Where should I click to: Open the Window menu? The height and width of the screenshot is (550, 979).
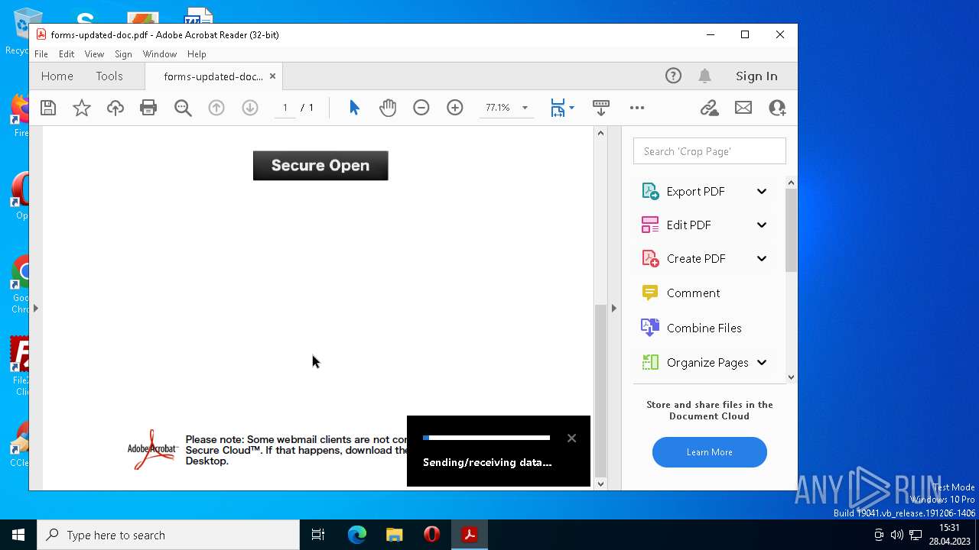tap(160, 54)
